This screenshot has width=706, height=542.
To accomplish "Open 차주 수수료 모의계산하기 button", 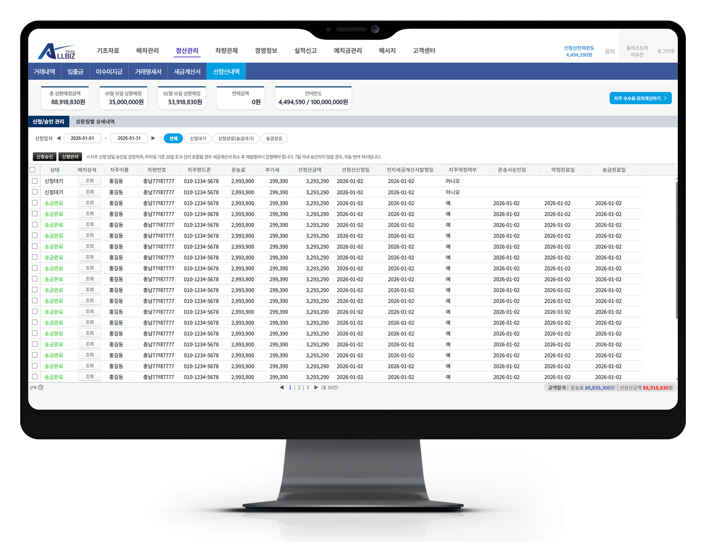I will pyautogui.click(x=640, y=98).
